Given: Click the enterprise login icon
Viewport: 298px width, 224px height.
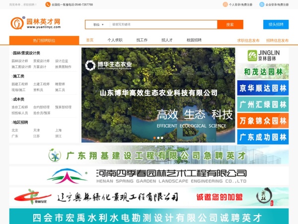Looking at the screenshot, I should (x=262, y=4).
